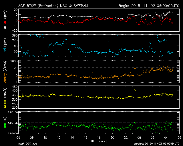Click the '1.0E+04' tick label on Temp axis

[13, 133]
